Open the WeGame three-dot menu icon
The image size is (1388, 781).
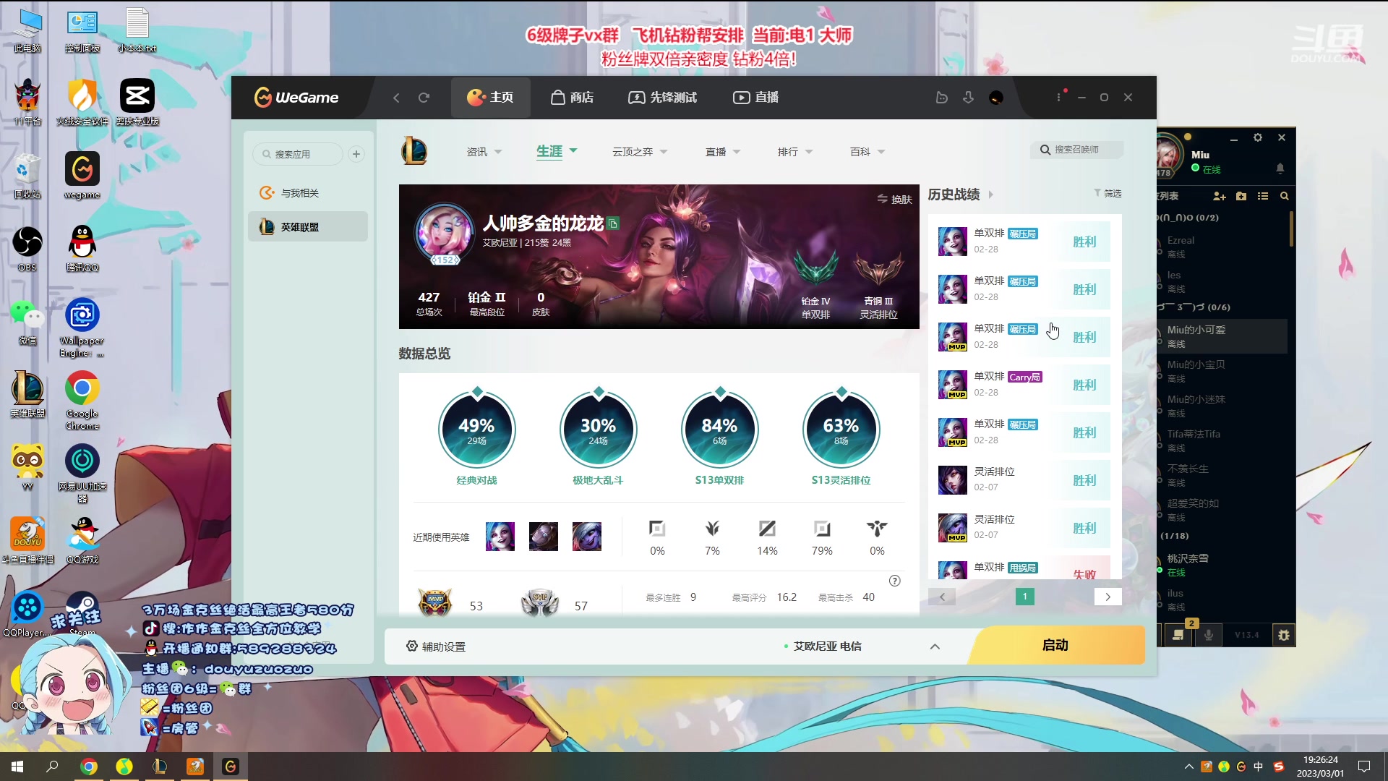[1059, 97]
